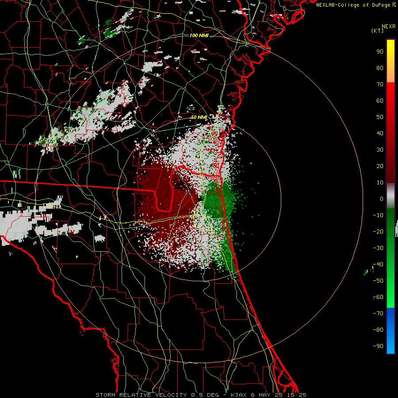Click the -10 value on the velocity scale
This screenshot has height=398, width=398.
(378, 215)
